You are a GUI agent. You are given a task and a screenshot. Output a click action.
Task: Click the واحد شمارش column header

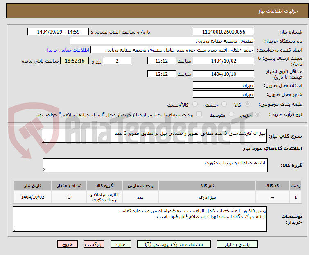point(140,186)
